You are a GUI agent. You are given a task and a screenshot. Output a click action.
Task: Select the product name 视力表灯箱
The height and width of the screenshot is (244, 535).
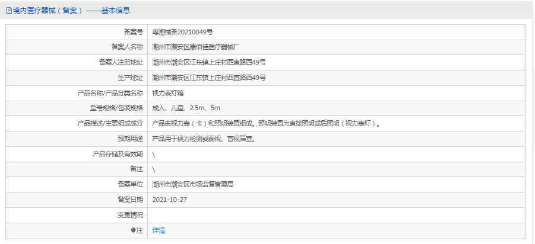pyautogui.click(x=168, y=93)
